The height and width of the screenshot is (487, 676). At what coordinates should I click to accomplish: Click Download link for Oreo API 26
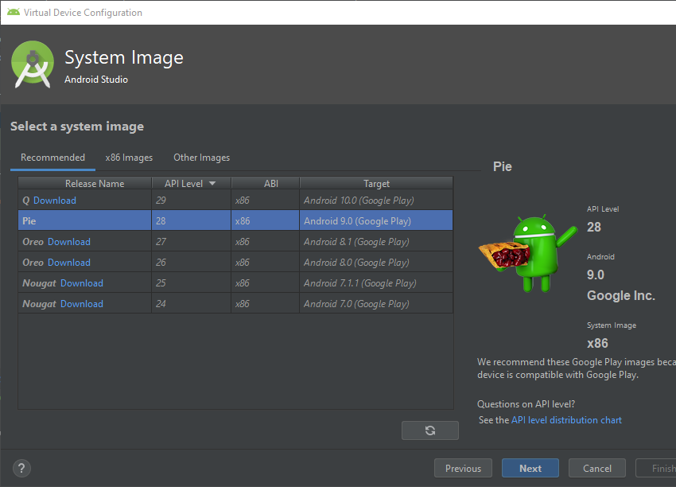click(x=69, y=263)
